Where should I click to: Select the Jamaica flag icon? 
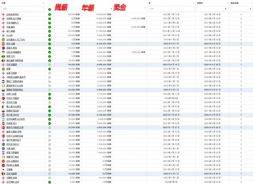3,57
